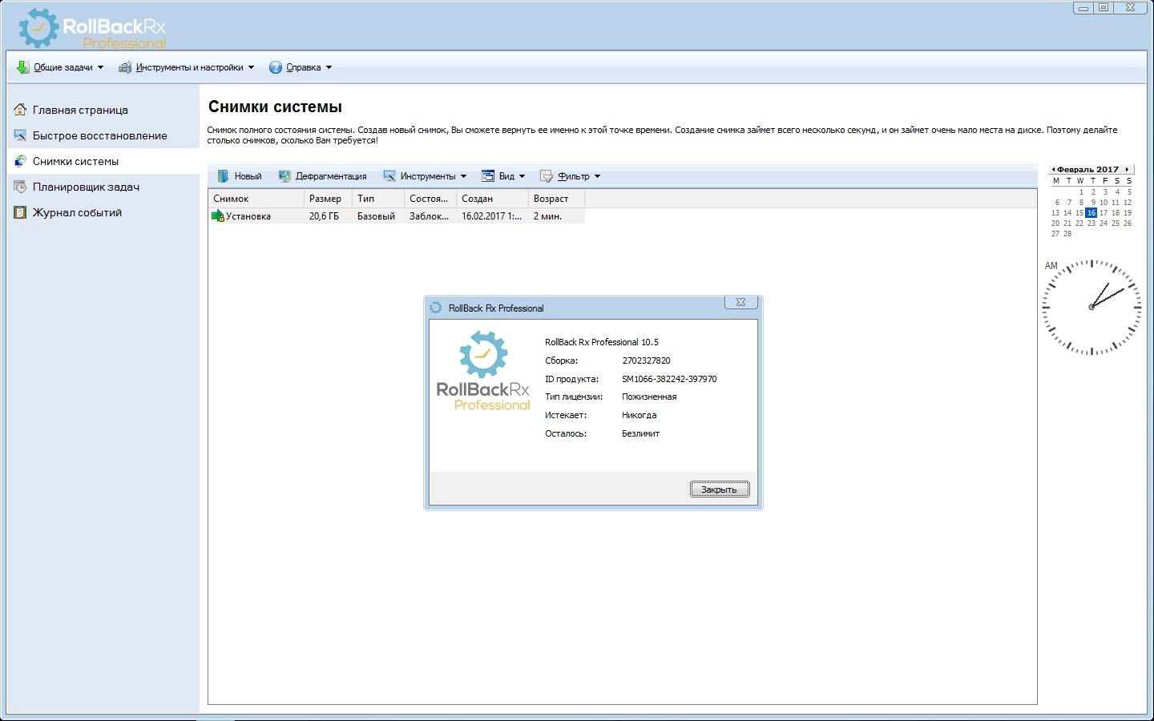Click the clock icon beside Планировщик задач
Image resolution: width=1154 pixels, height=721 pixels.
click(x=20, y=187)
